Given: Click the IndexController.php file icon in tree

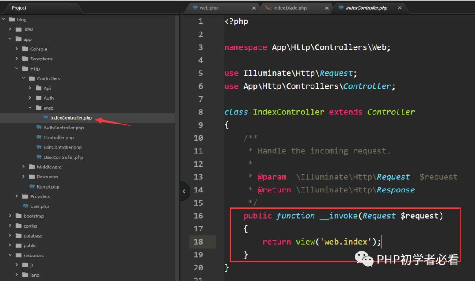Looking at the screenshot, I should pos(45,117).
